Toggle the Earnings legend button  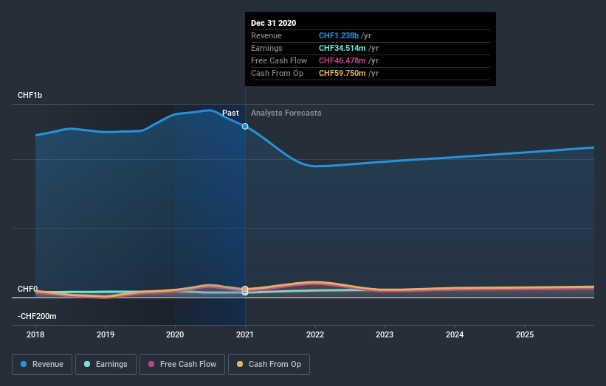tap(106, 365)
